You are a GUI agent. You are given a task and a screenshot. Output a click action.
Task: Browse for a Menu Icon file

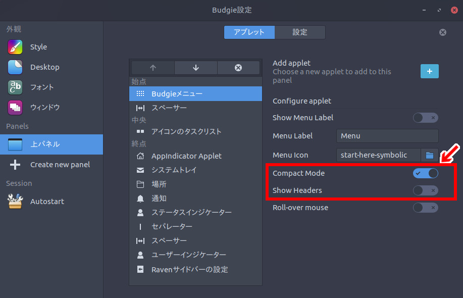tap(430, 155)
